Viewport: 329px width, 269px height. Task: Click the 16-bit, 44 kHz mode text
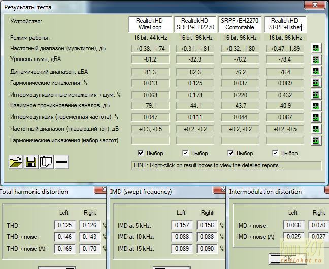pos(150,38)
